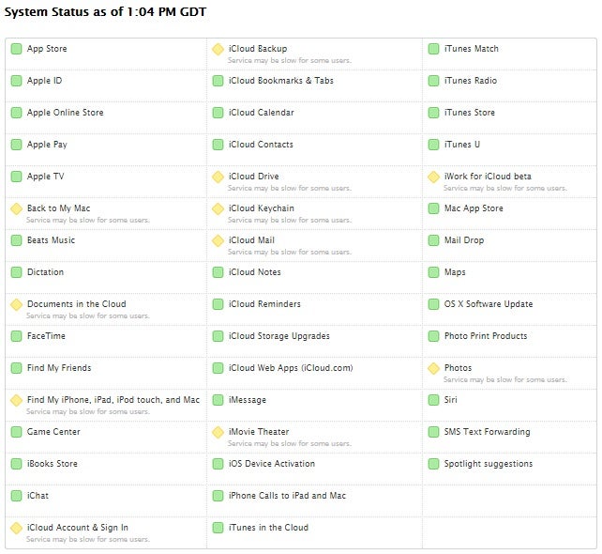This screenshot has height=554, width=602.
Task: Click the yellow diamond for iMovie Theater
Action: [218, 432]
